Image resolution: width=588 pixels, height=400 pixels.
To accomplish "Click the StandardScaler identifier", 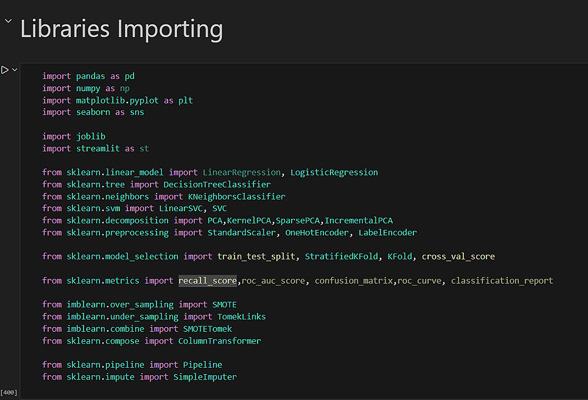I will pos(241,232).
